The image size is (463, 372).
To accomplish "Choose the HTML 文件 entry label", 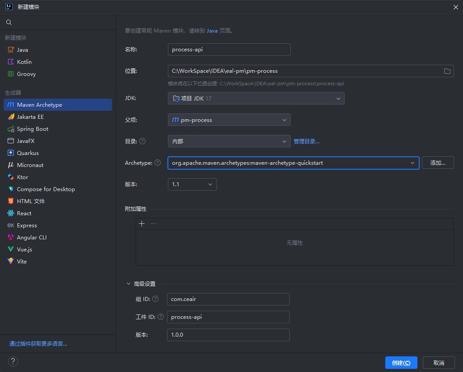I will click(x=31, y=201).
